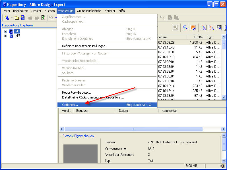Click the blue magnifier with red plus icon

pyautogui.click(x=185, y=27)
